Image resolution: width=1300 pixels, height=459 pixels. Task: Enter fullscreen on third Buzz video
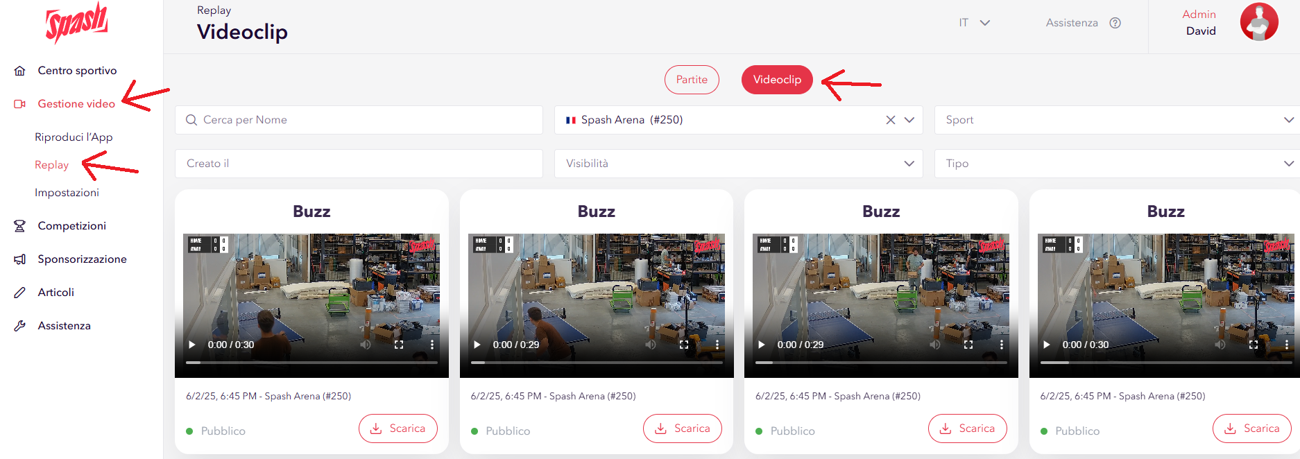[x=968, y=345]
